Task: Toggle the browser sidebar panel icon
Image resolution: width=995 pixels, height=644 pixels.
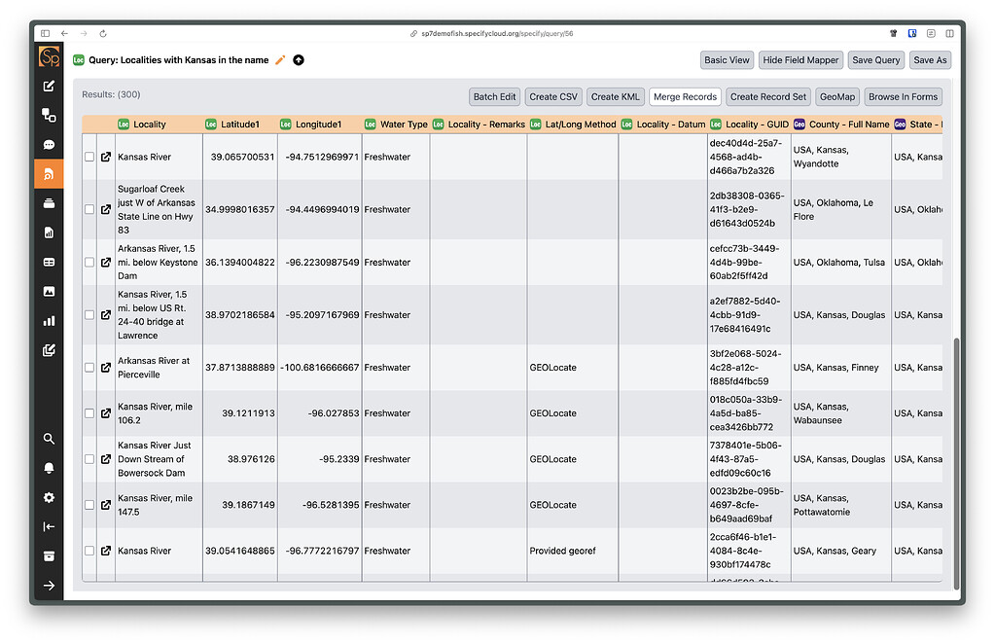Action: tap(45, 33)
